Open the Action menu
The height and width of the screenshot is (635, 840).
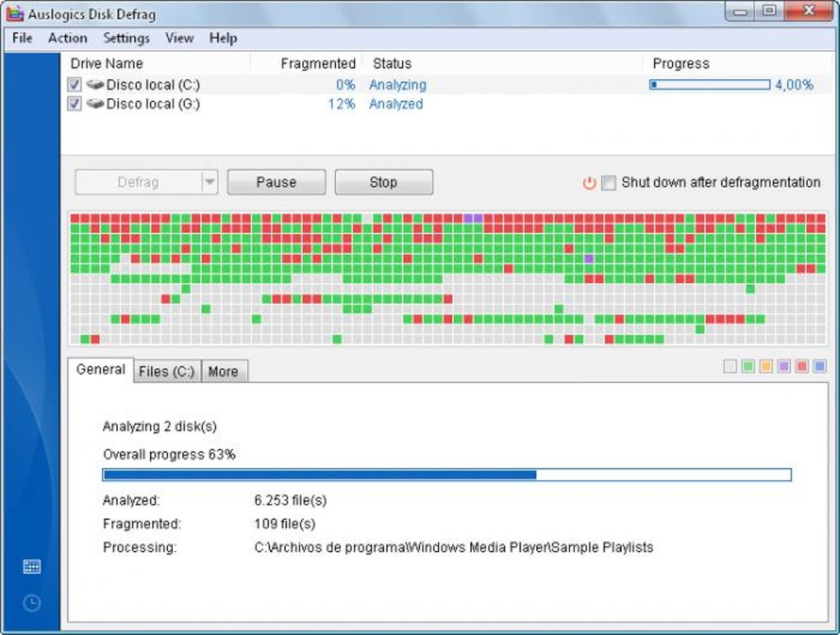click(68, 38)
